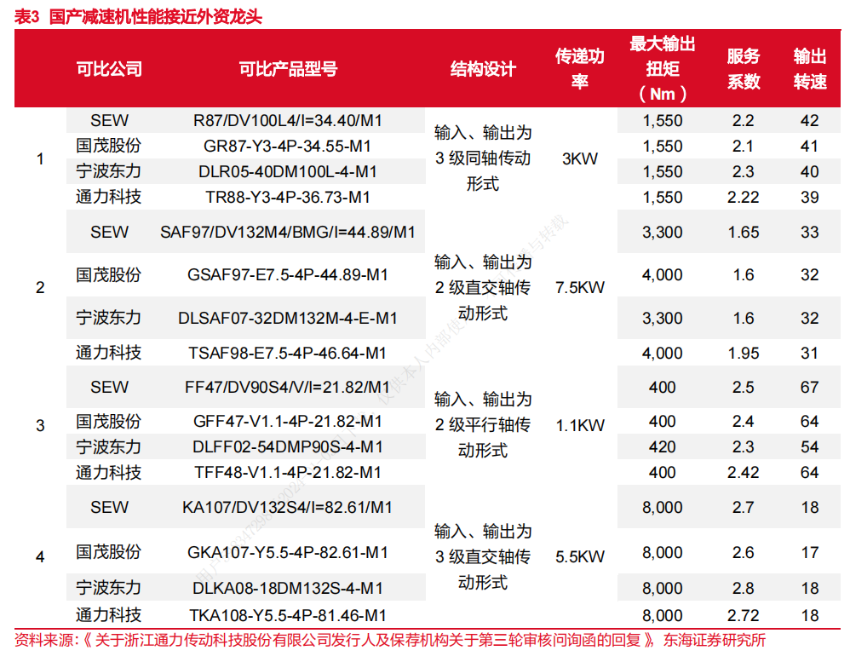850x662 pixels.
Task: Click the 输出转速 column header
Action: 810,69
